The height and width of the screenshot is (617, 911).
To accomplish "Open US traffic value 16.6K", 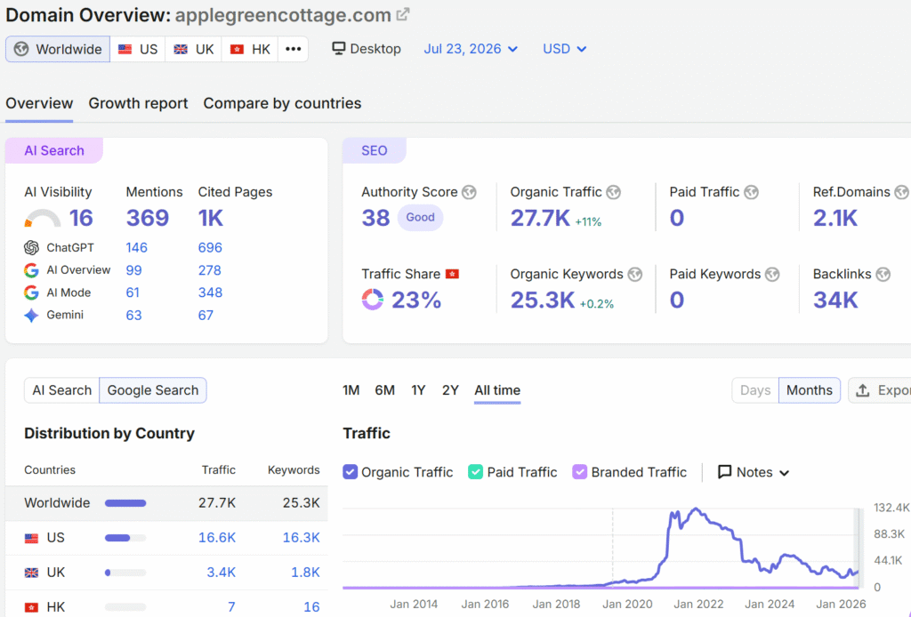I will (x=217, y=538).
